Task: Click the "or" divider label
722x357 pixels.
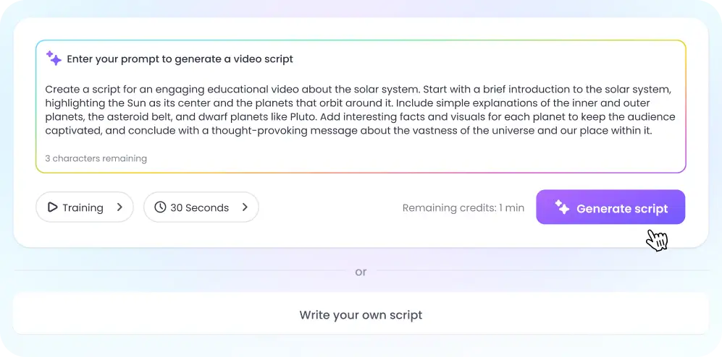Action: click(x=361, y=272)
